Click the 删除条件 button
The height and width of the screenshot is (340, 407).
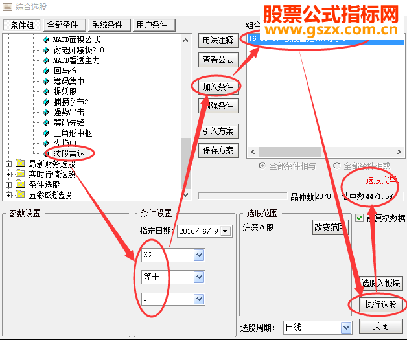tap(218, 106)
